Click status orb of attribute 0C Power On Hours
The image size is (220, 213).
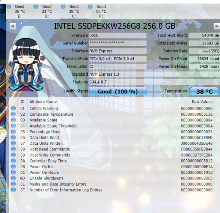point(13,172)
